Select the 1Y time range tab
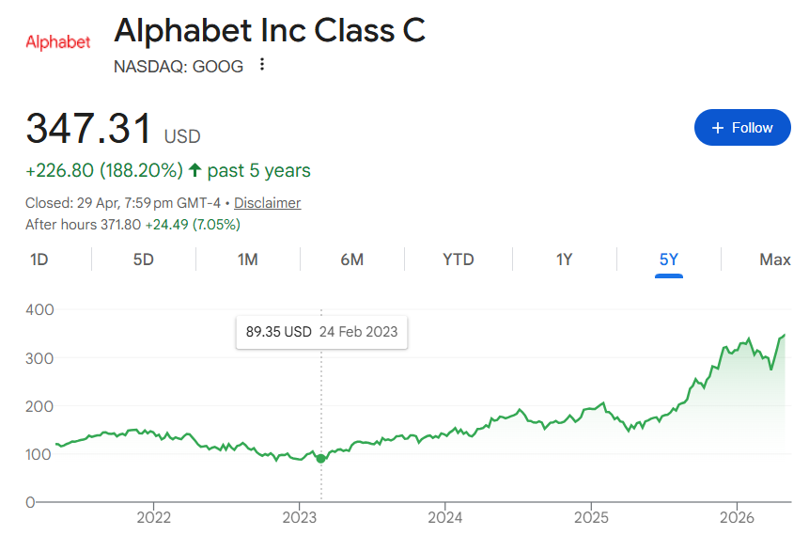 coord(564,260)
